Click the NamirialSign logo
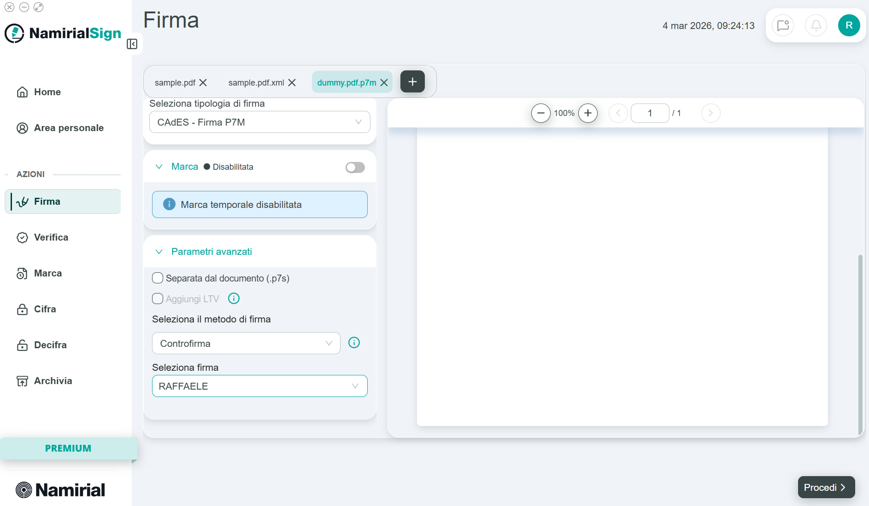The height and width of the screenshot is (506, 869). click(x=63, y=33)
